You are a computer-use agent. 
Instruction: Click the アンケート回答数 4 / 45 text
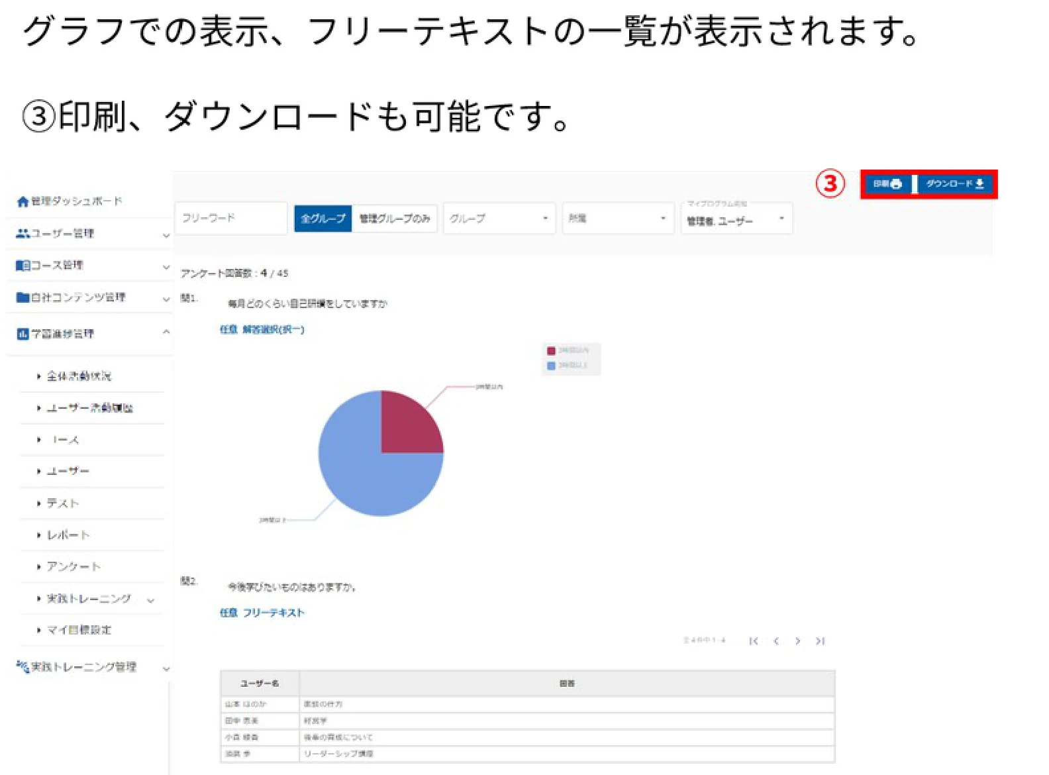click(x=234, y=273)
